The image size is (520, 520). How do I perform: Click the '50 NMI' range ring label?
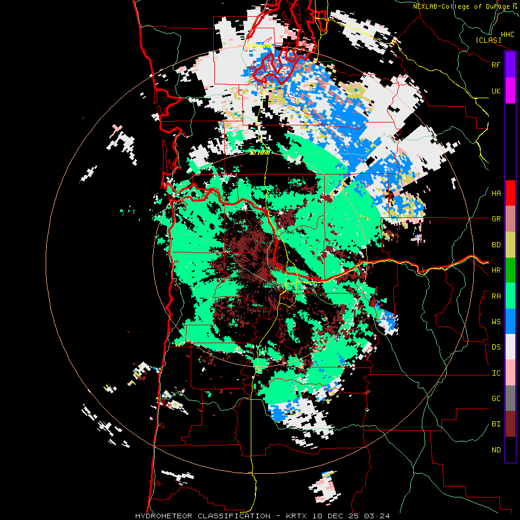(x=259, y=153)
